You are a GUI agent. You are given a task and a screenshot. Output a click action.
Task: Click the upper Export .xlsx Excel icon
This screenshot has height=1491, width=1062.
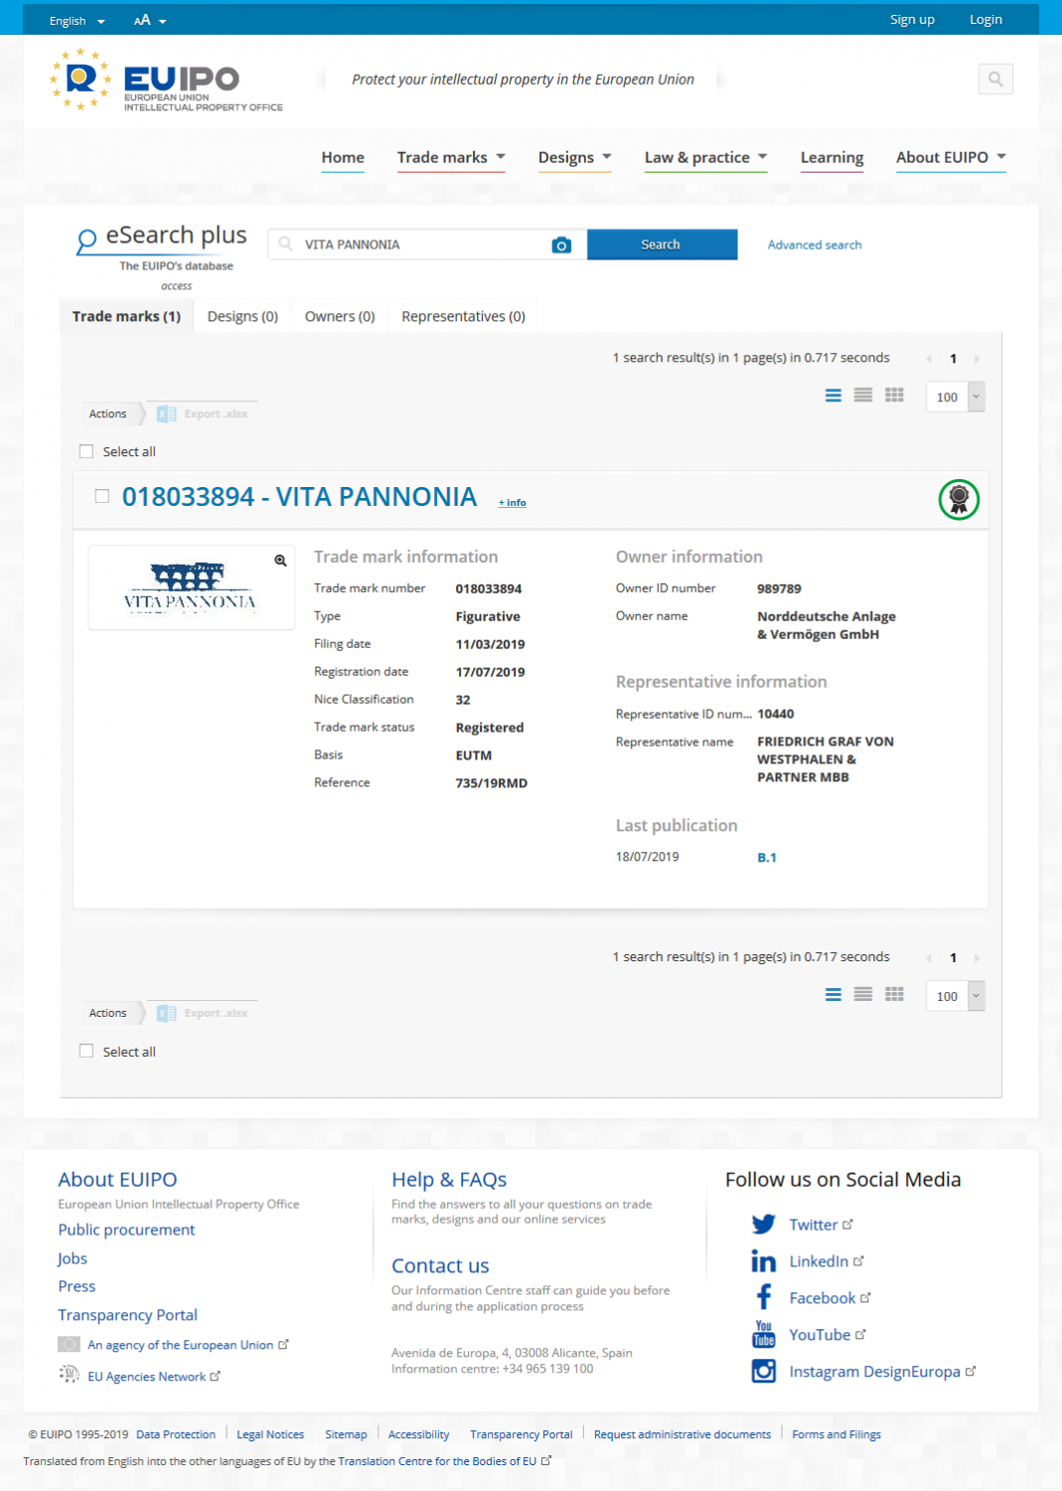[167, 414]
